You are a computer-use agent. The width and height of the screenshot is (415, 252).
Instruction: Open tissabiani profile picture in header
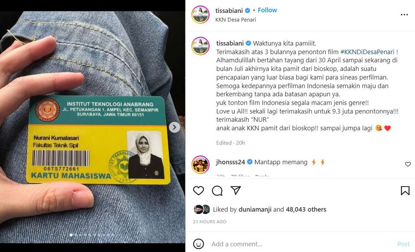[201, 15]
